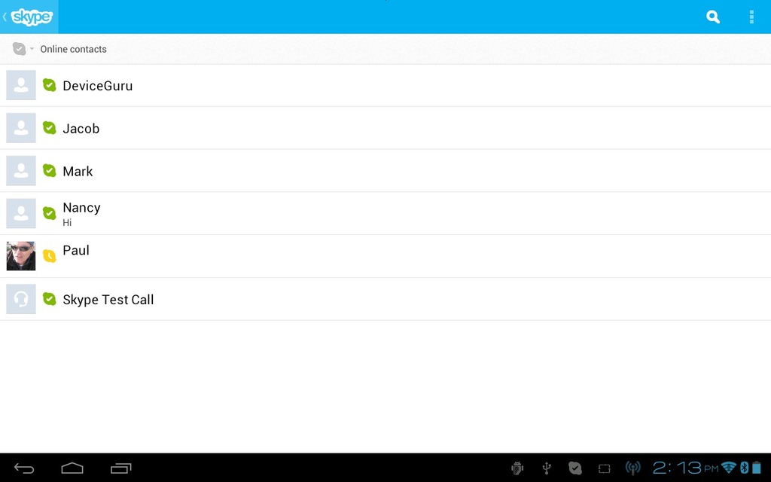Open the DeviceGuru contact
Screen dimensions: 771x482
[x=385, y=86]
